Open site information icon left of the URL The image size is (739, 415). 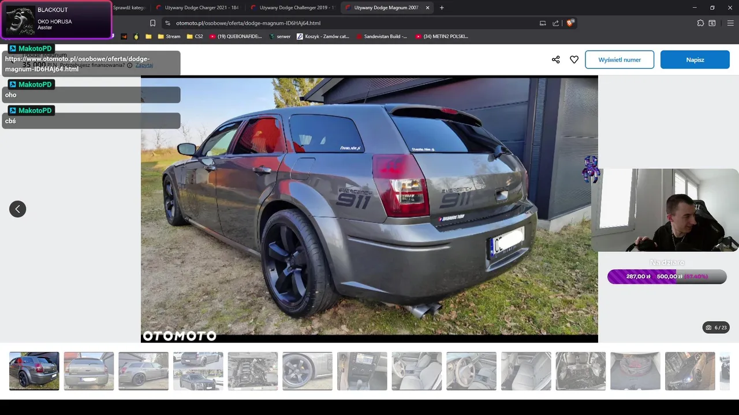[x=167, y=23]
